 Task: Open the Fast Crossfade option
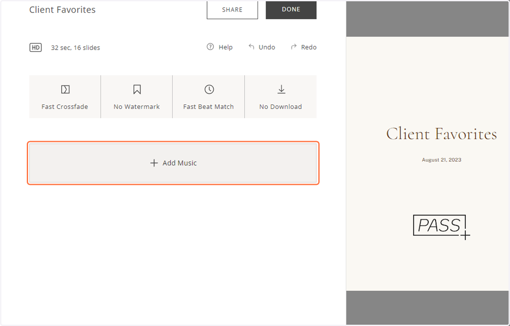point(65,97)
